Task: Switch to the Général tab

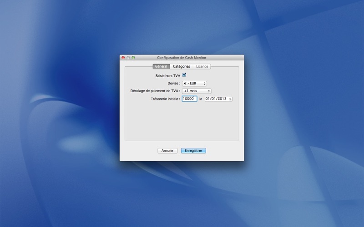Action: [x=161, y=66]
